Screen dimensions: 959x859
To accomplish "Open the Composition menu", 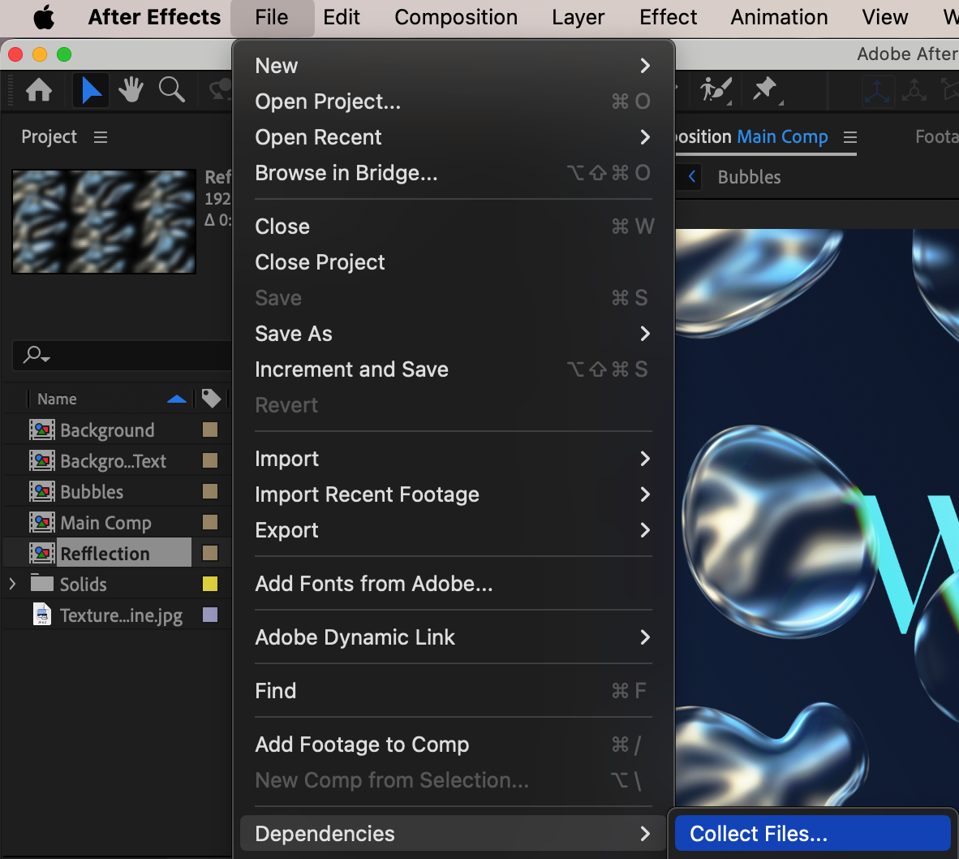I will pyautogui.click(x=456, y=18).
